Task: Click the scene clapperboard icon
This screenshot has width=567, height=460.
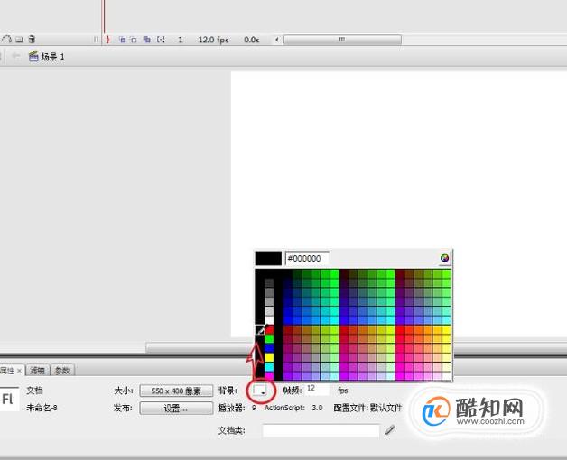Action: [33, 56]
